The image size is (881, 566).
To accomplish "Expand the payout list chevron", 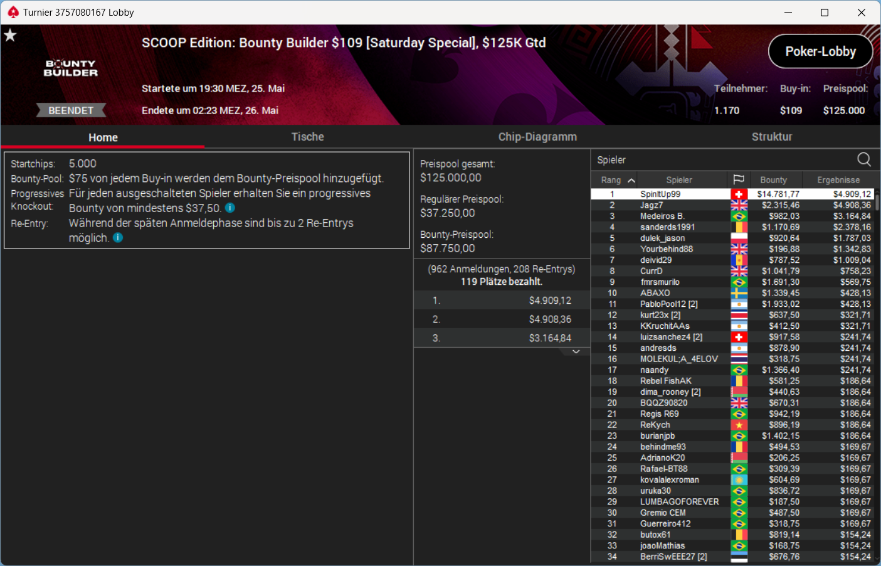I will click(x=576, y=351).
